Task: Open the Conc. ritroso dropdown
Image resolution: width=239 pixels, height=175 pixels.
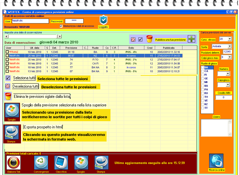Action: [x=229, y=39]
